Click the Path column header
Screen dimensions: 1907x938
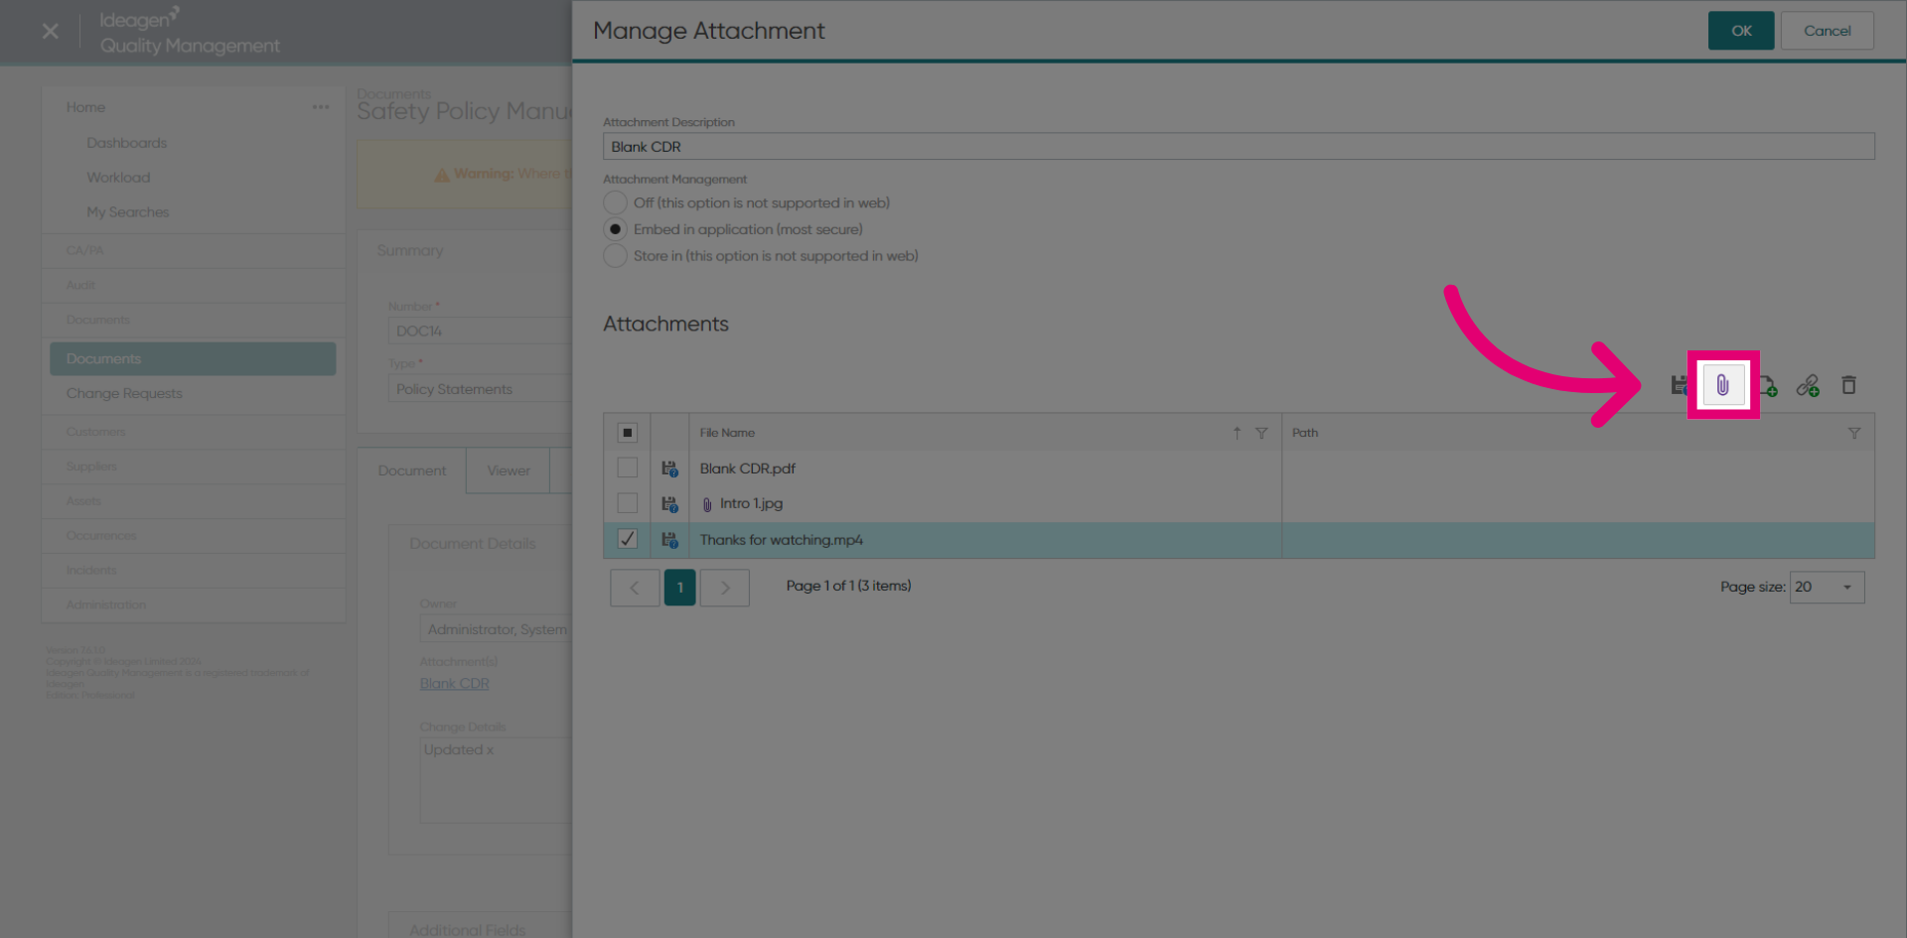pyautogui.click(x=1305, y=433)
